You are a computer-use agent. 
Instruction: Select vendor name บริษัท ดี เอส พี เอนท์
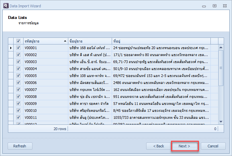coord(90,55)
